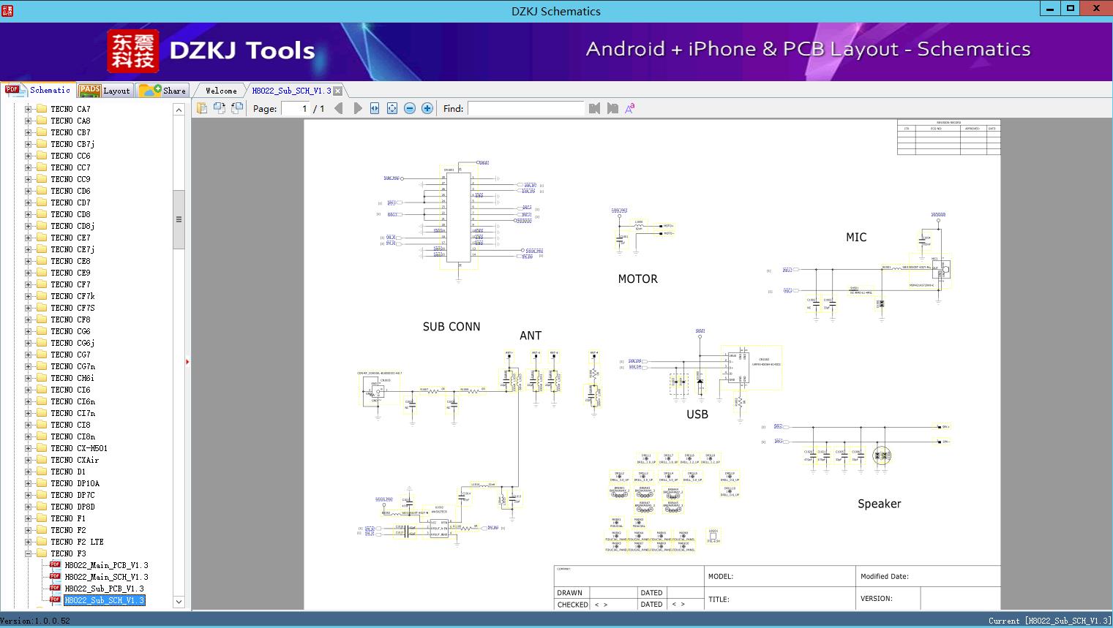The image size is (1113, 628).
Task: Expand the TECNO F2 LTE folder
Action: pos(29,542)
